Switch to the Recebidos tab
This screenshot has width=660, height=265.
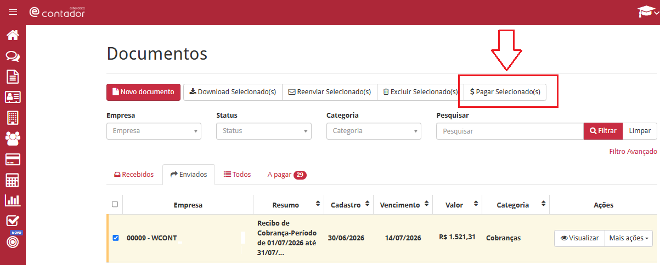point(134,174)
